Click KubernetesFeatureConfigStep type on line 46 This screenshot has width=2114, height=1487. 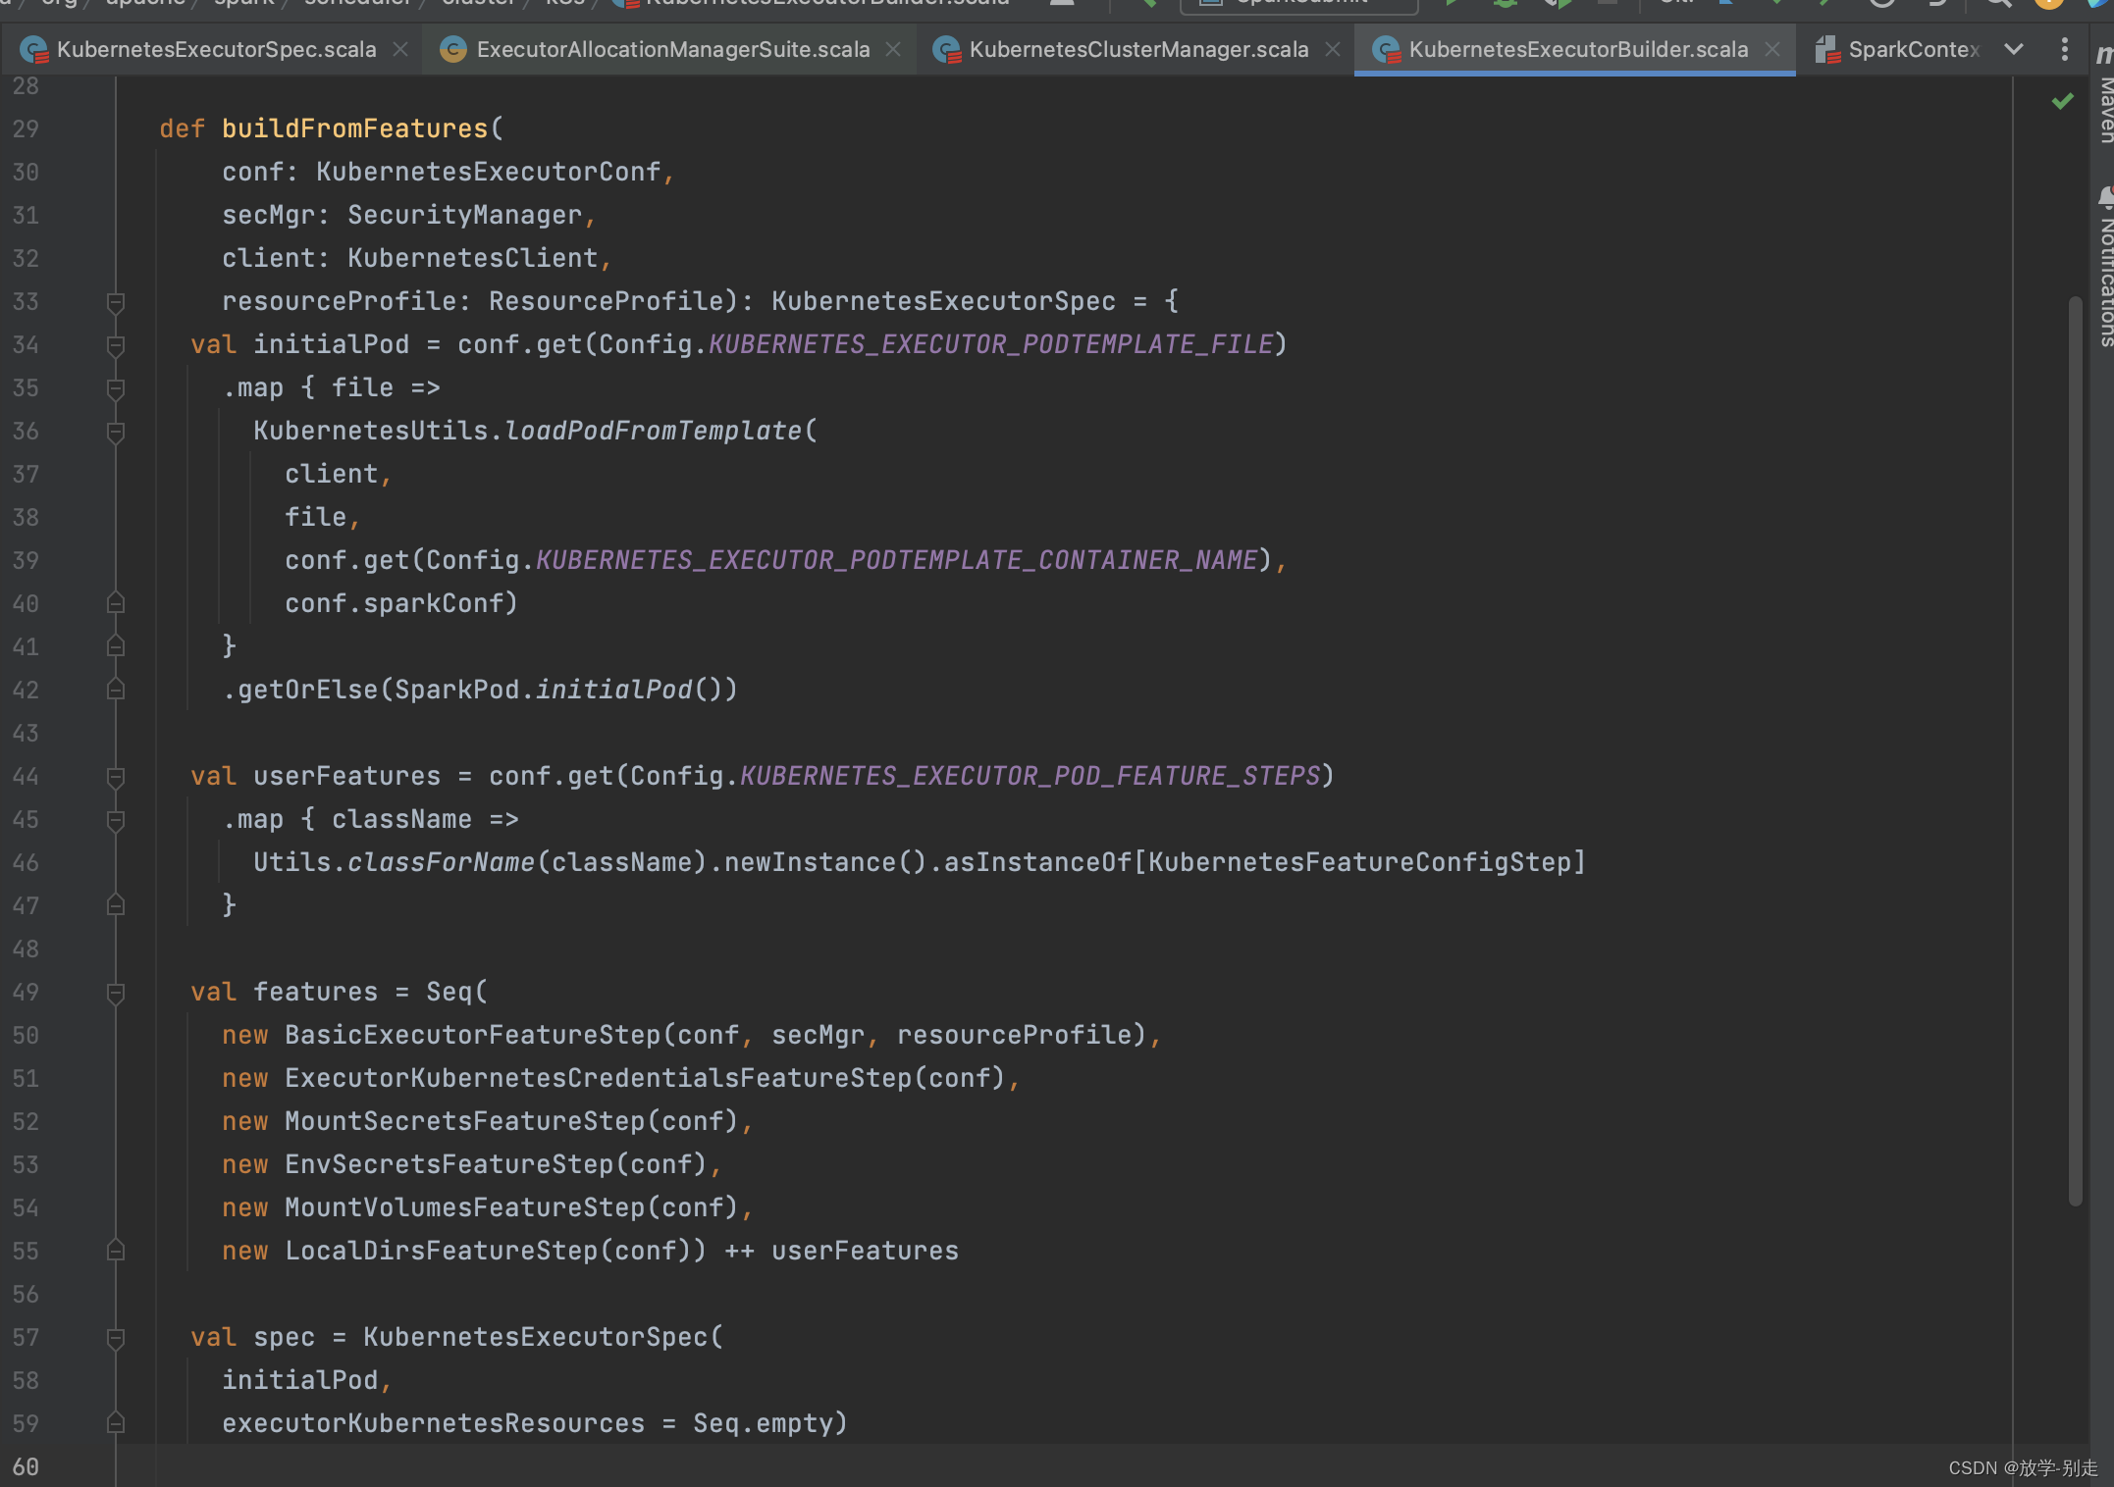[1359, 862]
